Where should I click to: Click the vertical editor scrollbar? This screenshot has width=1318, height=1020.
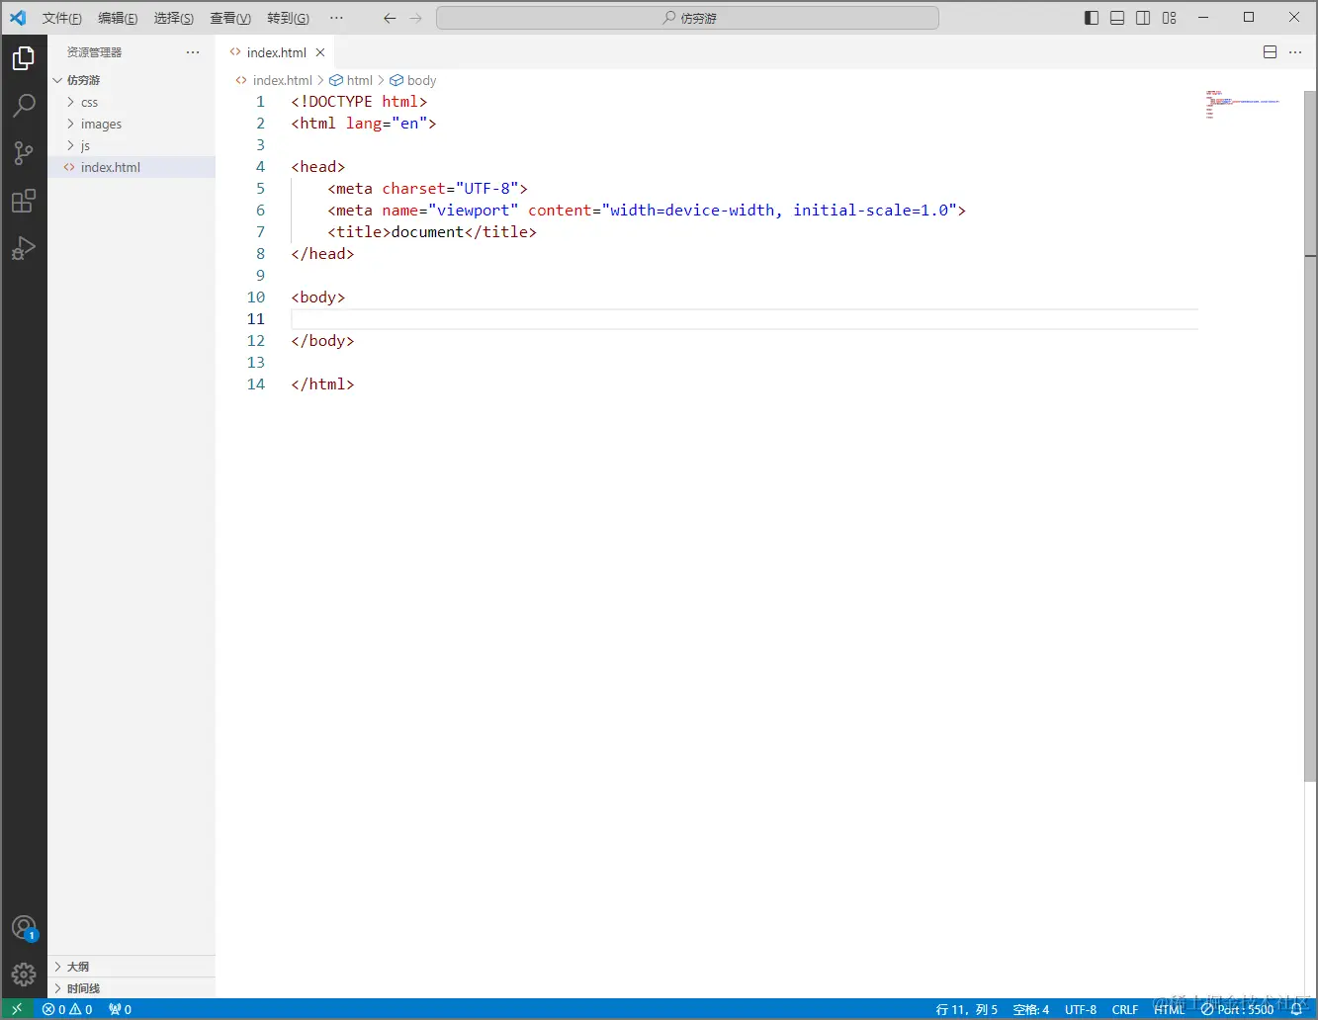1310,434
